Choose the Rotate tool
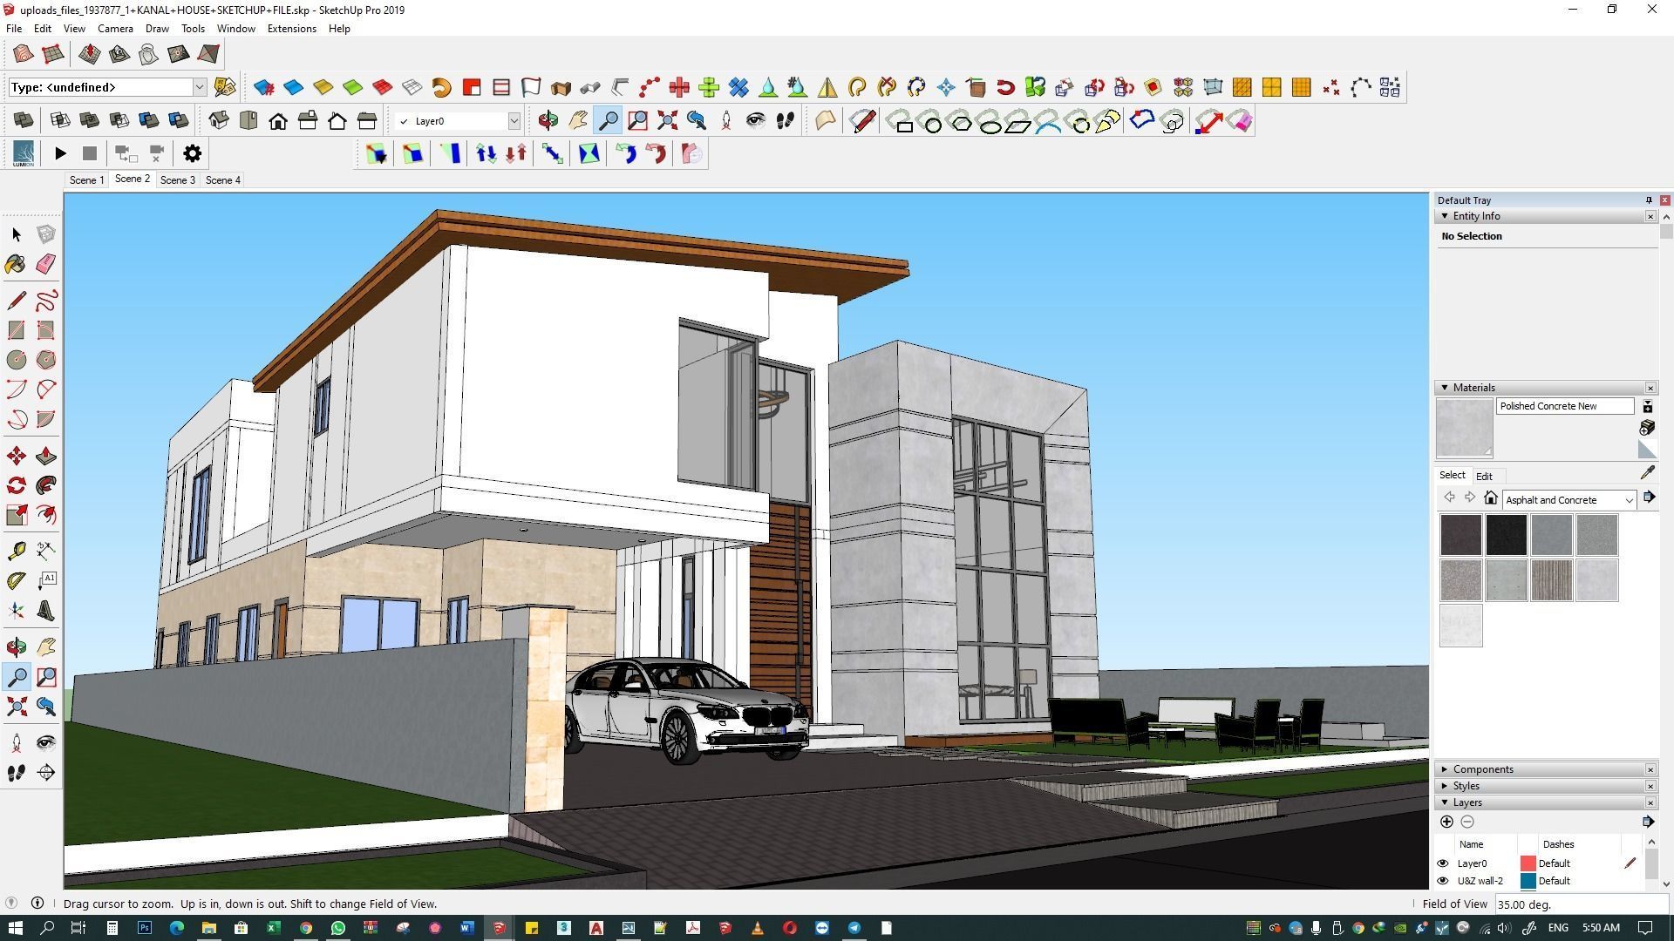The height and width of the screenshot is (941, 1674). pyautogui.click(x=17, y=485)
